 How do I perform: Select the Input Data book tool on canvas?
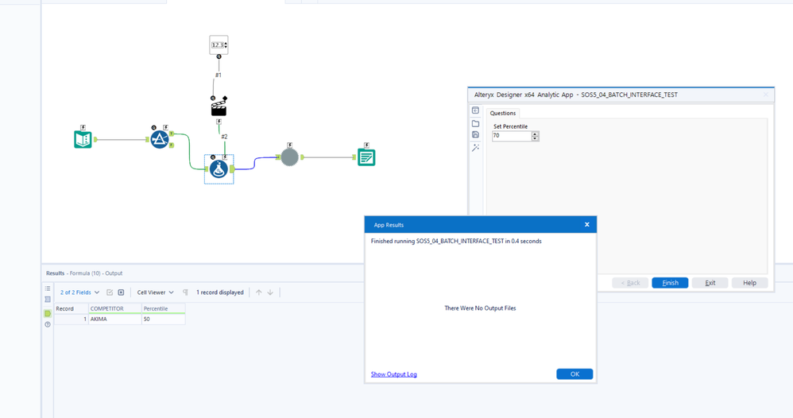tap(83, 139)
